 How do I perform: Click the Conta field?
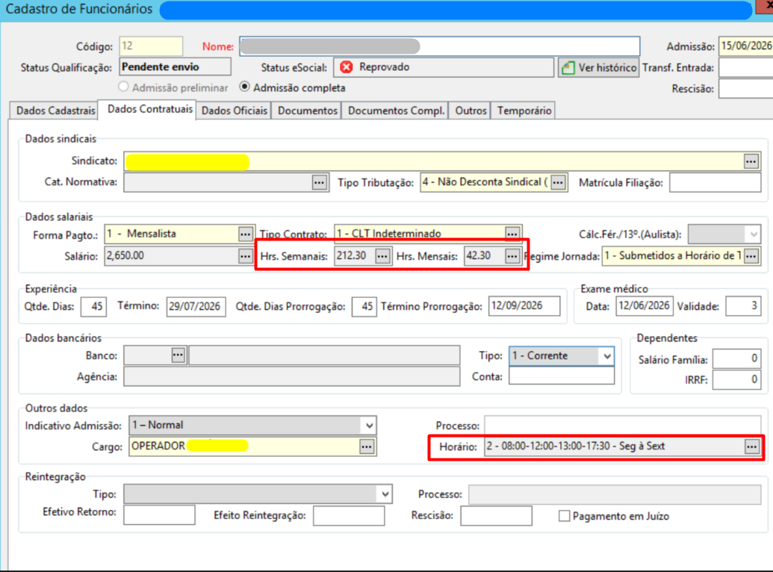[x=562, y=376]
